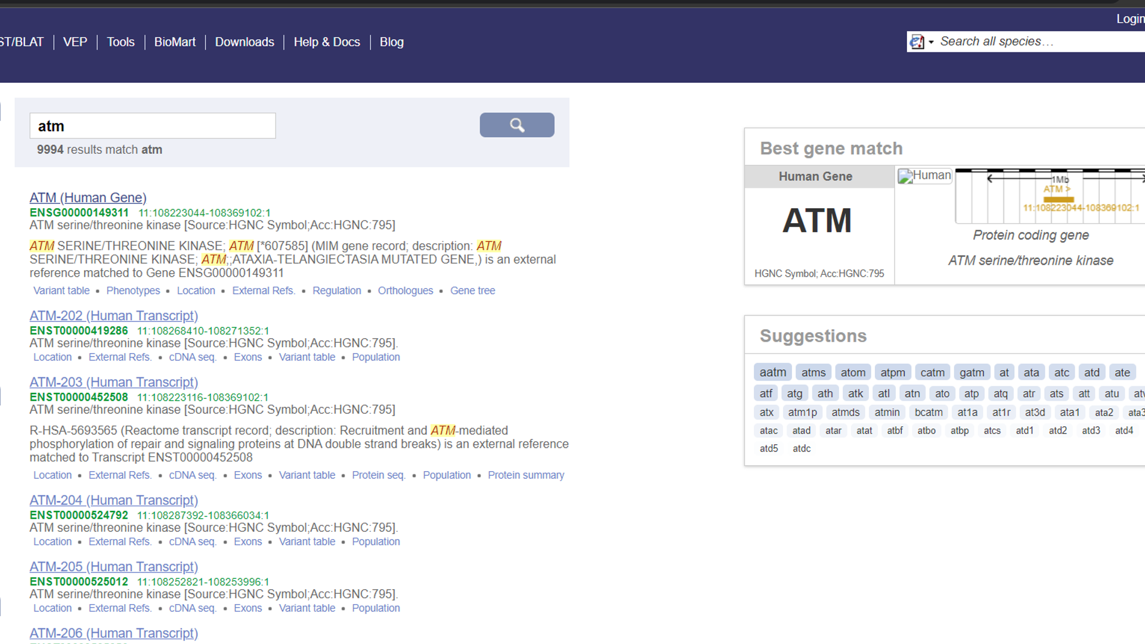Screen dimensions: 1145x644
Task: Toggle 'atms' suggestion tag
Action: [x=813, y=372]
